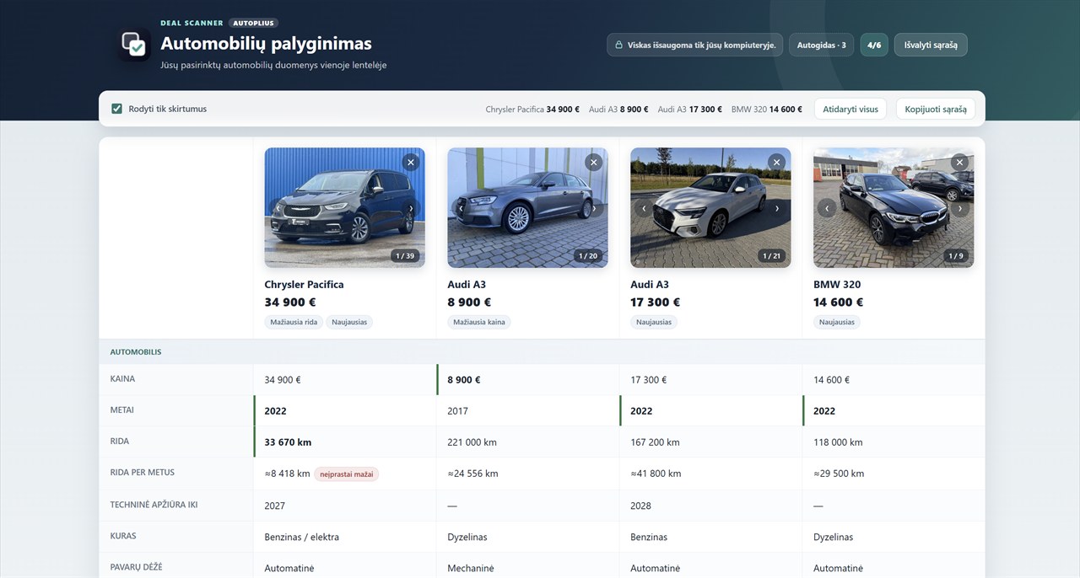This screenshot has height=578, width=1080.
Task: Click the lock icon in privacy notice
Action: coord(618,45)
